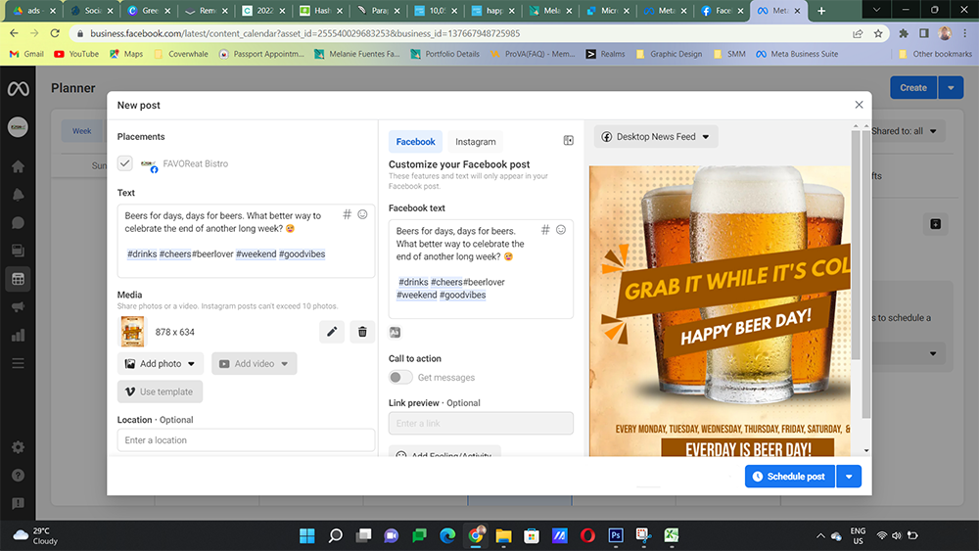Uncheck the FAVOReat Bistro placement checkbox
The width and height of the screenshot is (979, 551).
(x=125, y=163)
